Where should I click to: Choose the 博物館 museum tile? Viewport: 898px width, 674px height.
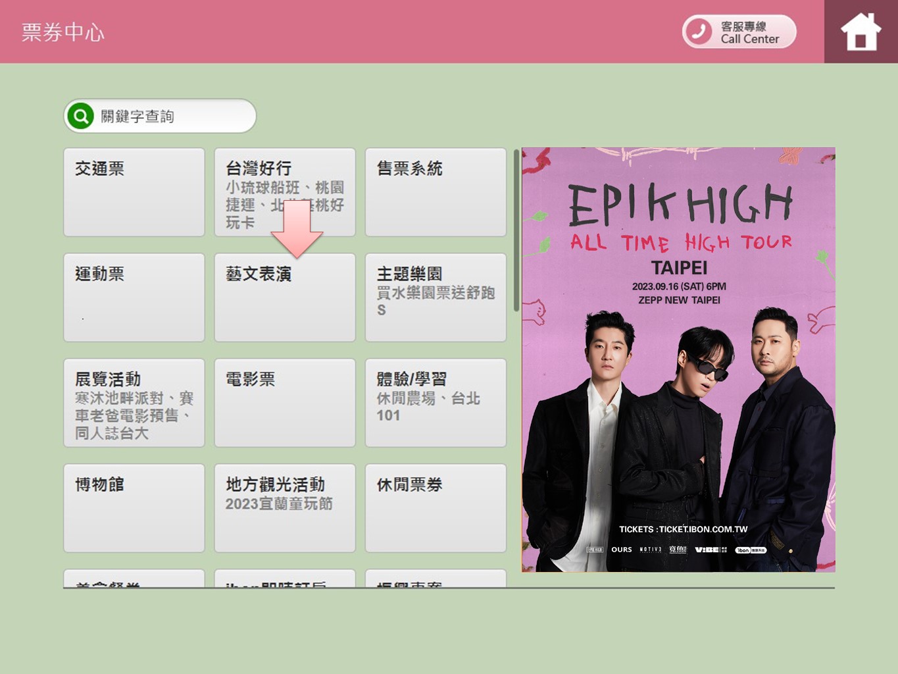pos(134,508)
